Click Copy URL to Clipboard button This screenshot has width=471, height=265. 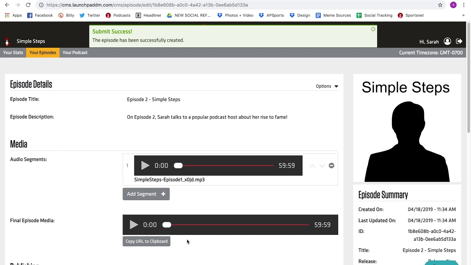pyautogui.click(x=146, y=241)
